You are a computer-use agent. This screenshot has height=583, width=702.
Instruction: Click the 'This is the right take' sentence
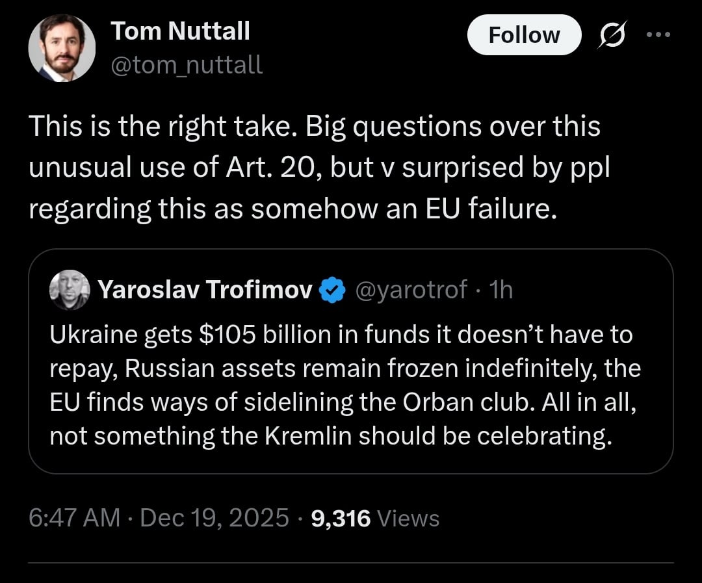(x=162, y=127)
